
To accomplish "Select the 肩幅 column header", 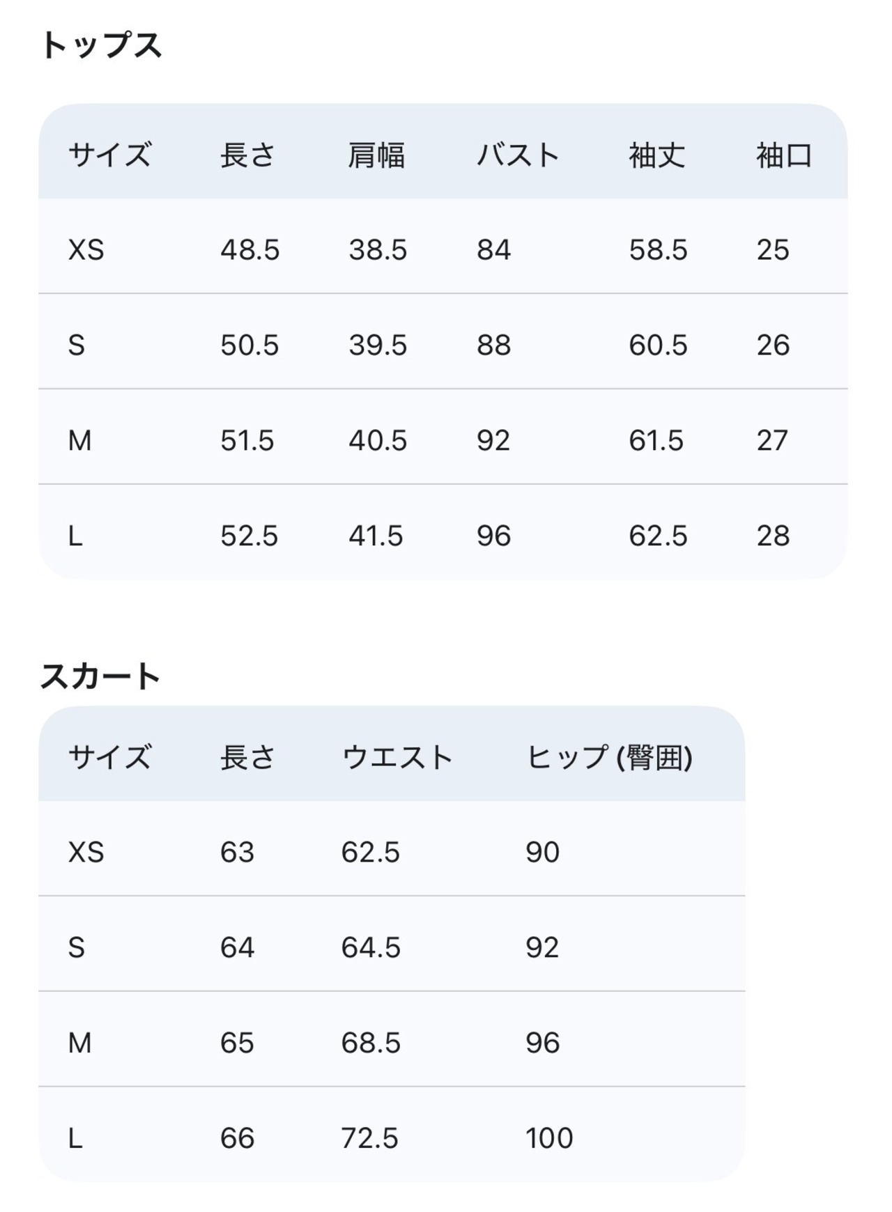I will coord(376,155).
